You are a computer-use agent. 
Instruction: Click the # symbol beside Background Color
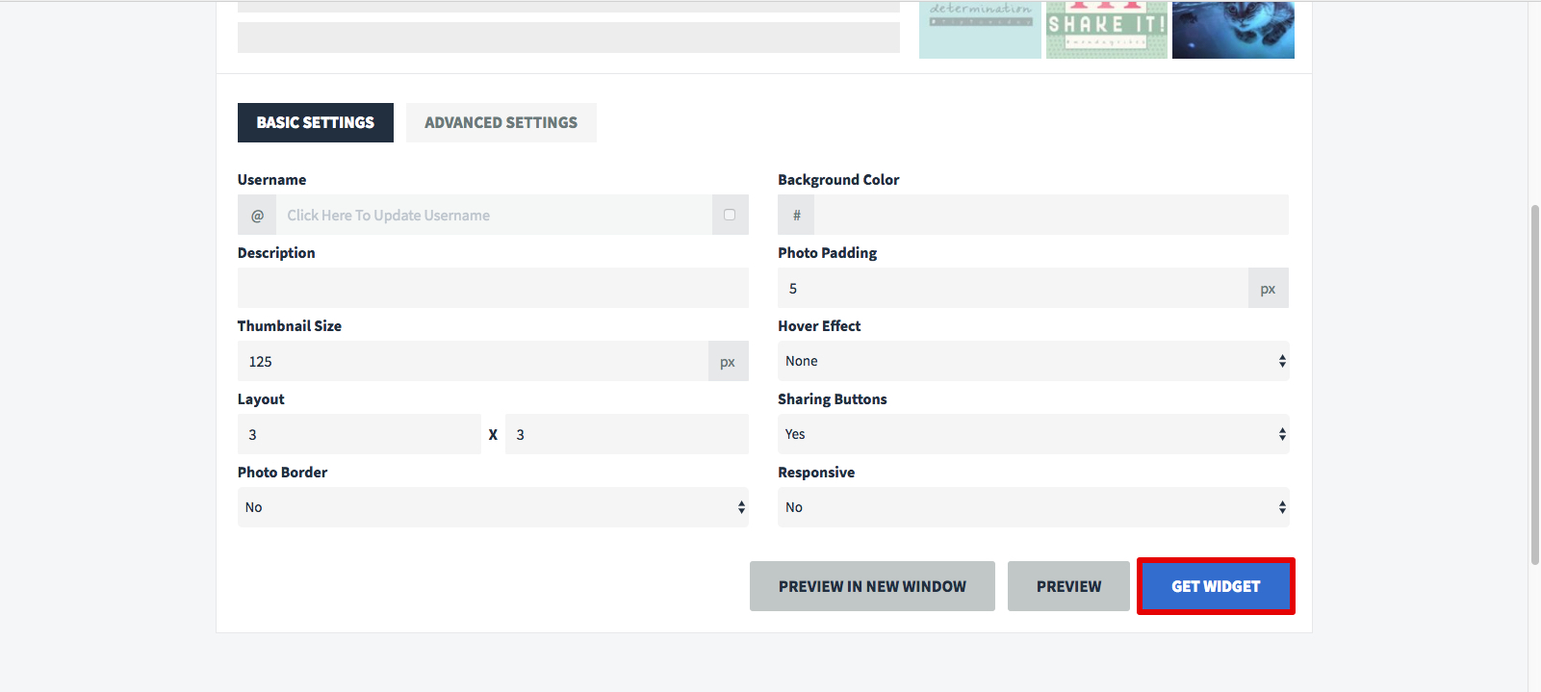coord(796,215)
